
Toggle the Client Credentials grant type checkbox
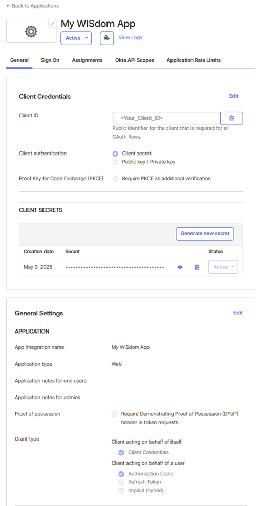[x=121, y=453]
